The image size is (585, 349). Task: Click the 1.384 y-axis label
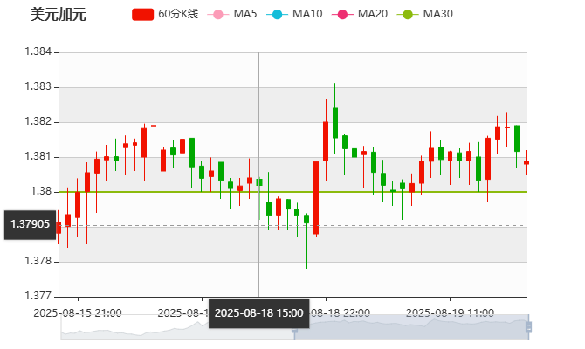tap(38, 51)
